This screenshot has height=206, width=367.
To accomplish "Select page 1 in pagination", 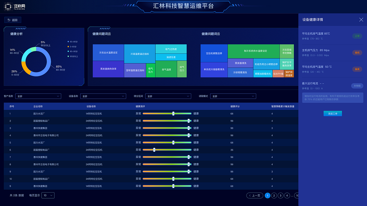I will (268, 196).
